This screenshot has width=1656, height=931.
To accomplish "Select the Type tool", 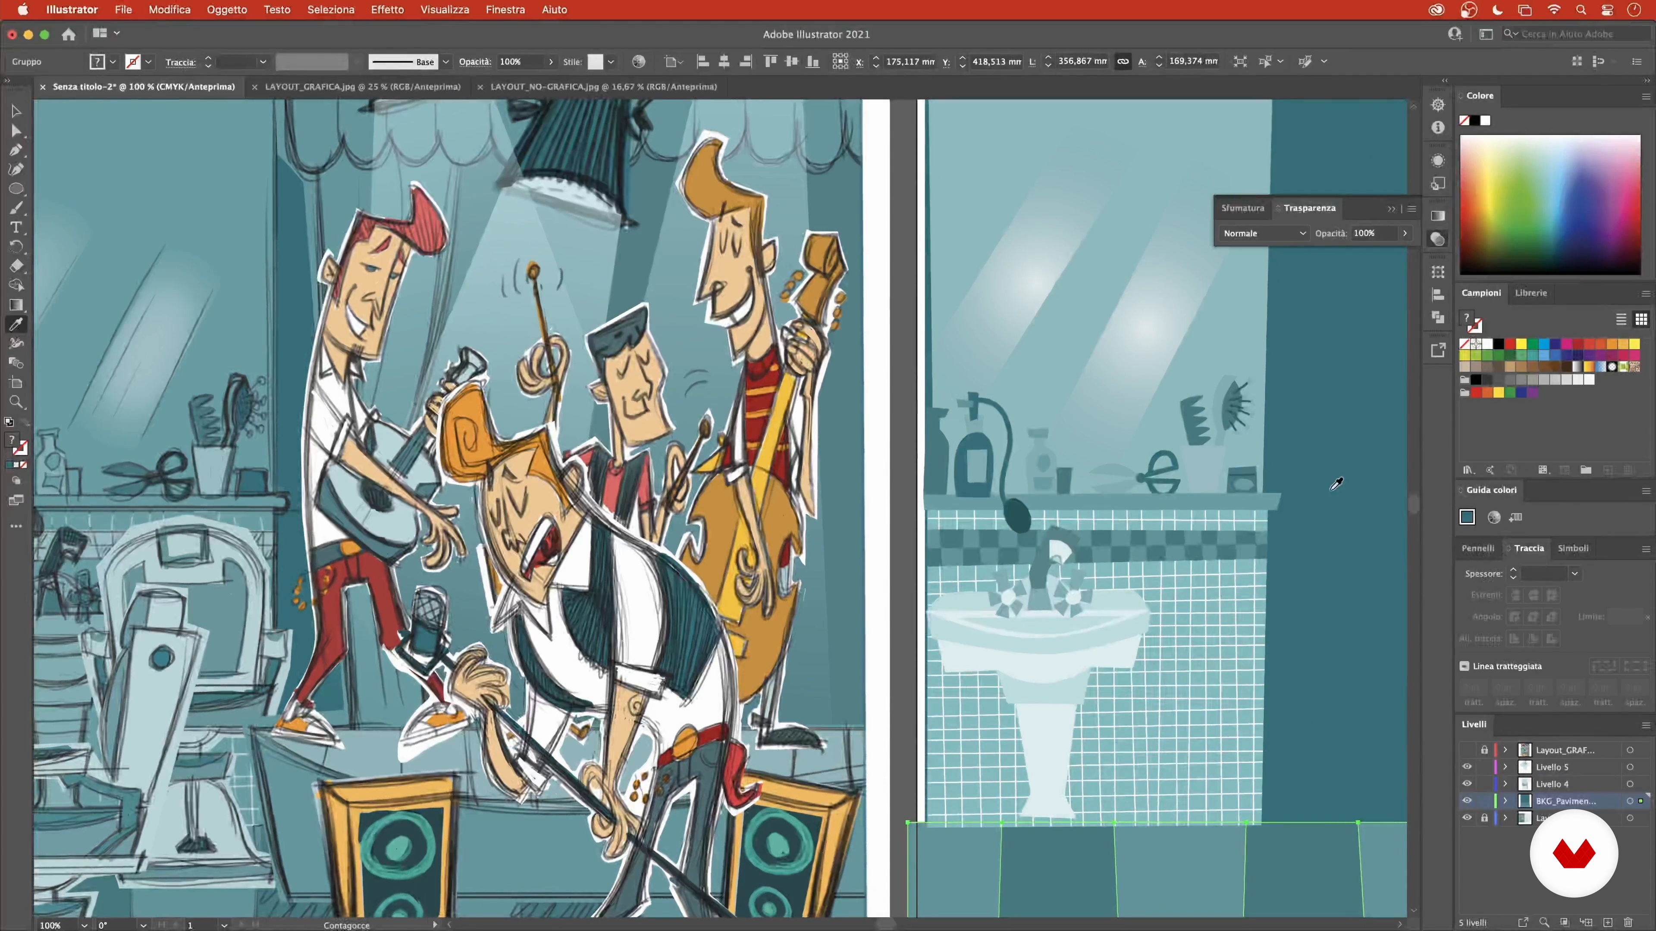I will [16, 228].
